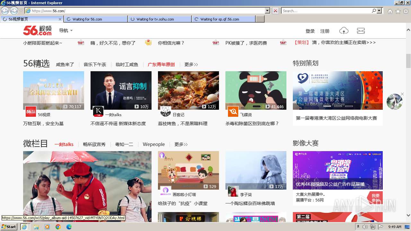Expand 更多>> in 微栏目 section
This screenshot has height=231, width=411.
click(x=181, y=144)
